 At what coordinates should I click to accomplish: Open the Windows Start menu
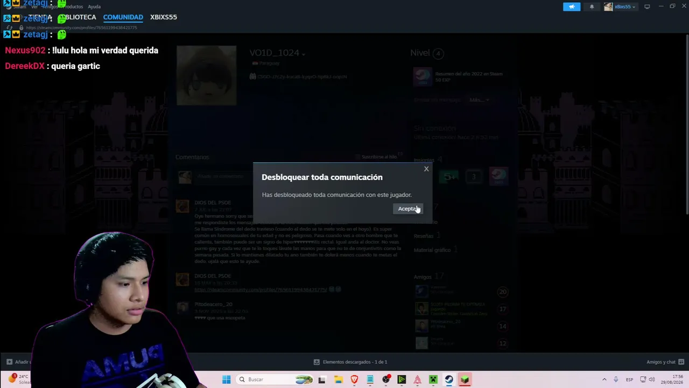point(227,379)
